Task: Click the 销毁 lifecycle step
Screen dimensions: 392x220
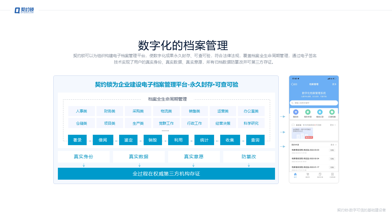Action: (153, 140)
